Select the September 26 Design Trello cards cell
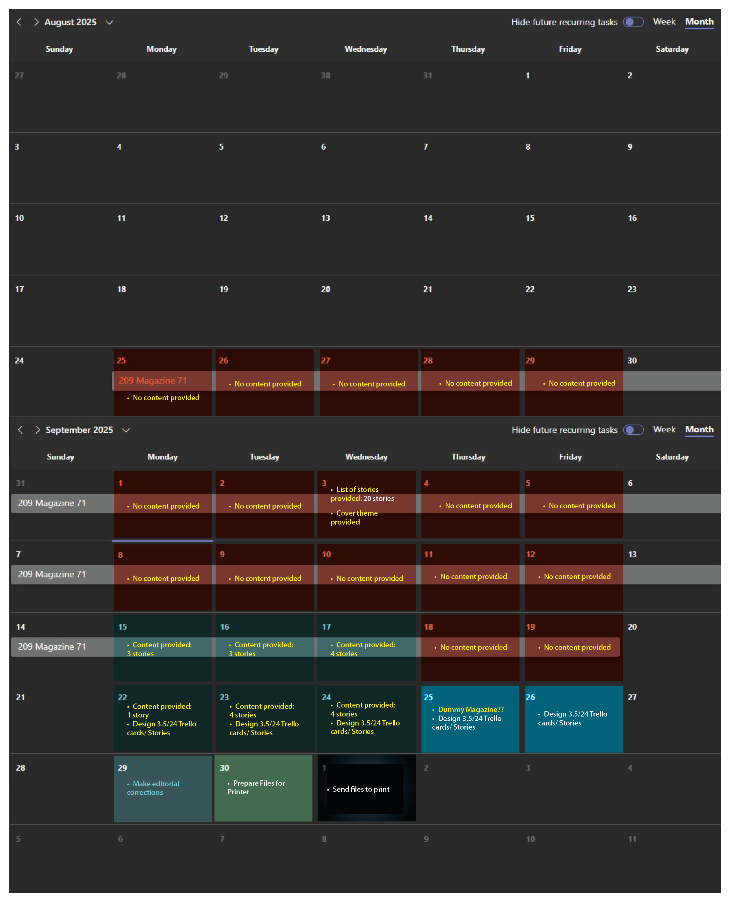The height and width of the screenshot is (897, 730). (573, 718)
